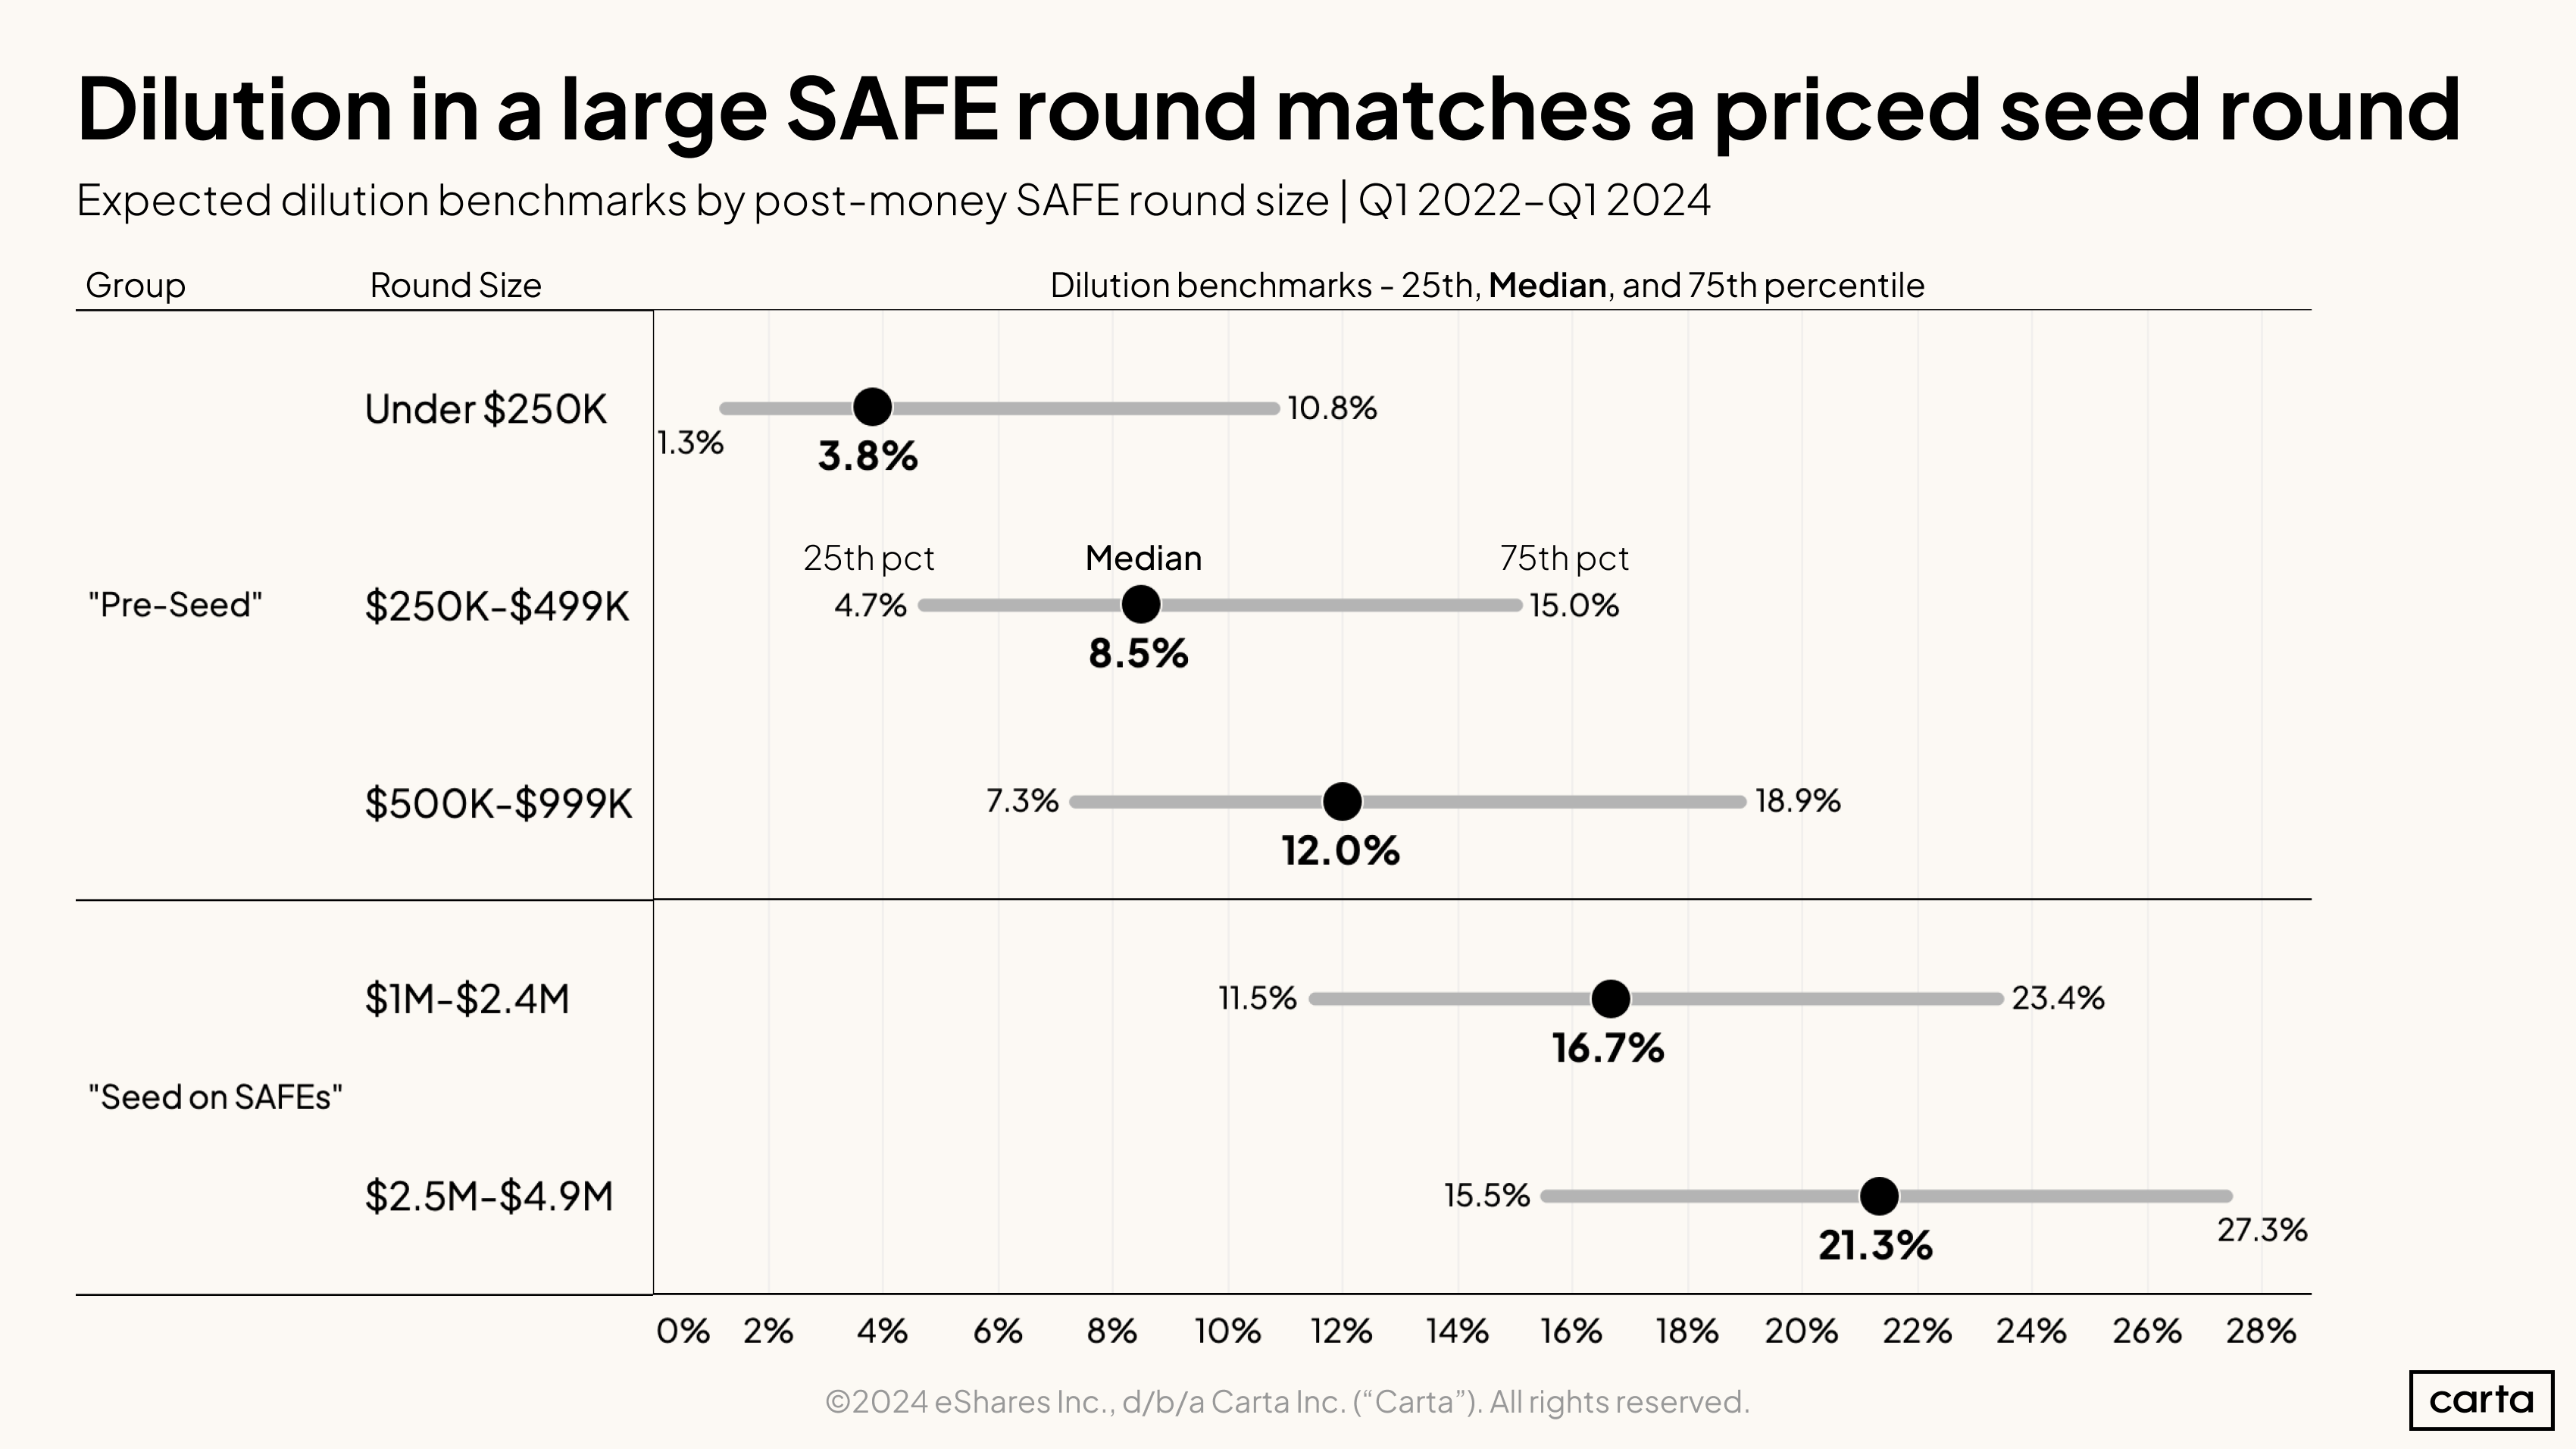The width and height of the screenshot is (2576, 1449).
Task: Click the 11.5% 25th percentile value
Action: point(1257,998)
